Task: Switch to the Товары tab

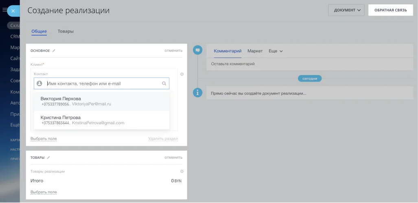Action: tap(66, 31)
